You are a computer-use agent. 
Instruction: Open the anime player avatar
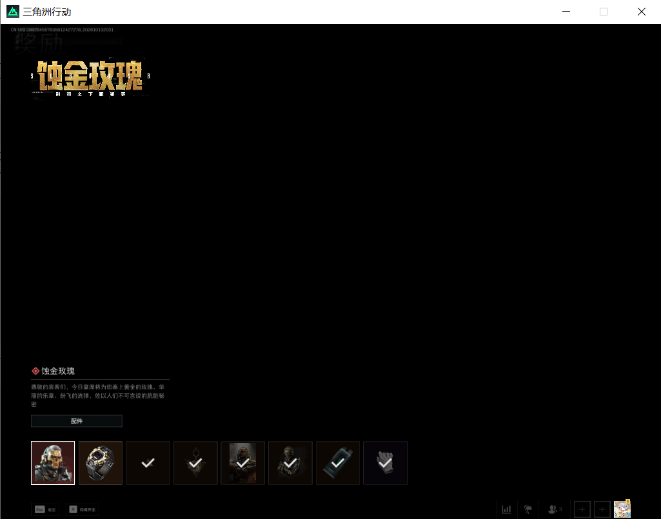(x=622, y=509)
